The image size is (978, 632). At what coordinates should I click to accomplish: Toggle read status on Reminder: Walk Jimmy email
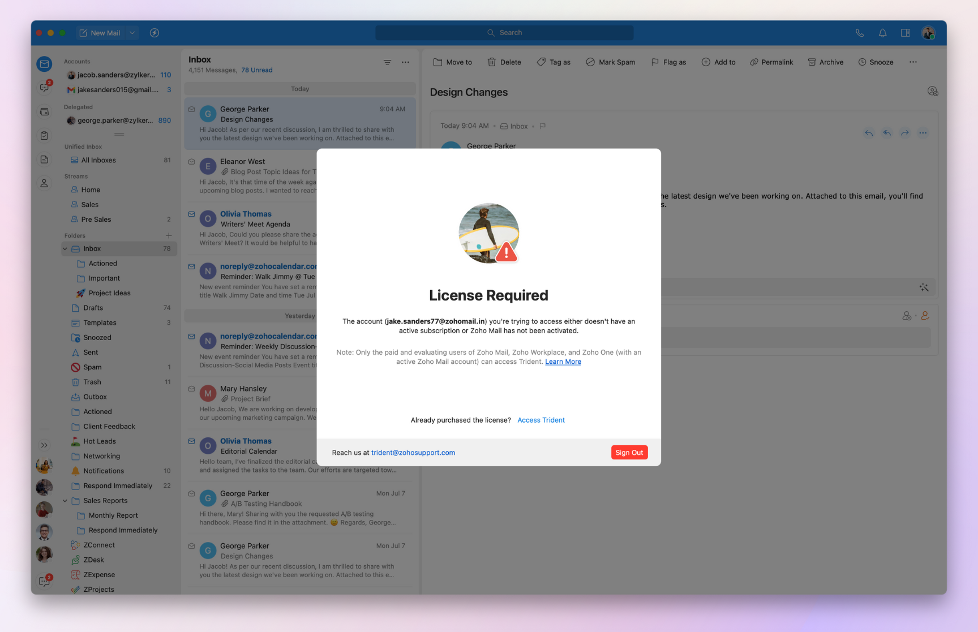(x=191, y=266)
